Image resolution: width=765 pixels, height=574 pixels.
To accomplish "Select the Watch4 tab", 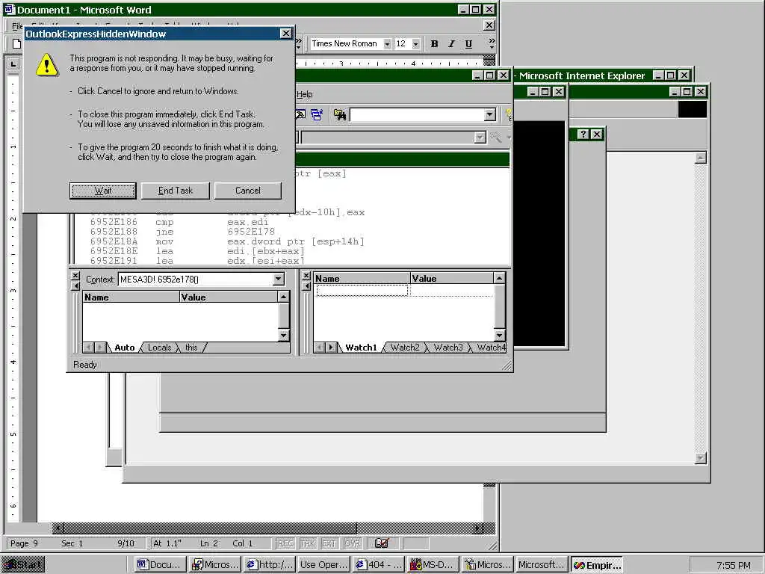I will 491,348.
